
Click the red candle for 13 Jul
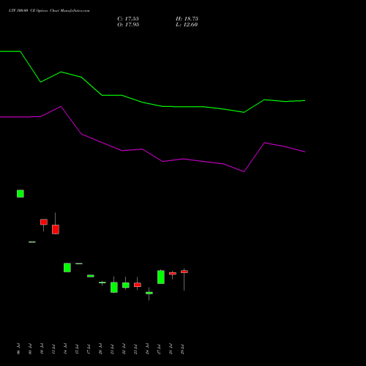coord(56,229)
